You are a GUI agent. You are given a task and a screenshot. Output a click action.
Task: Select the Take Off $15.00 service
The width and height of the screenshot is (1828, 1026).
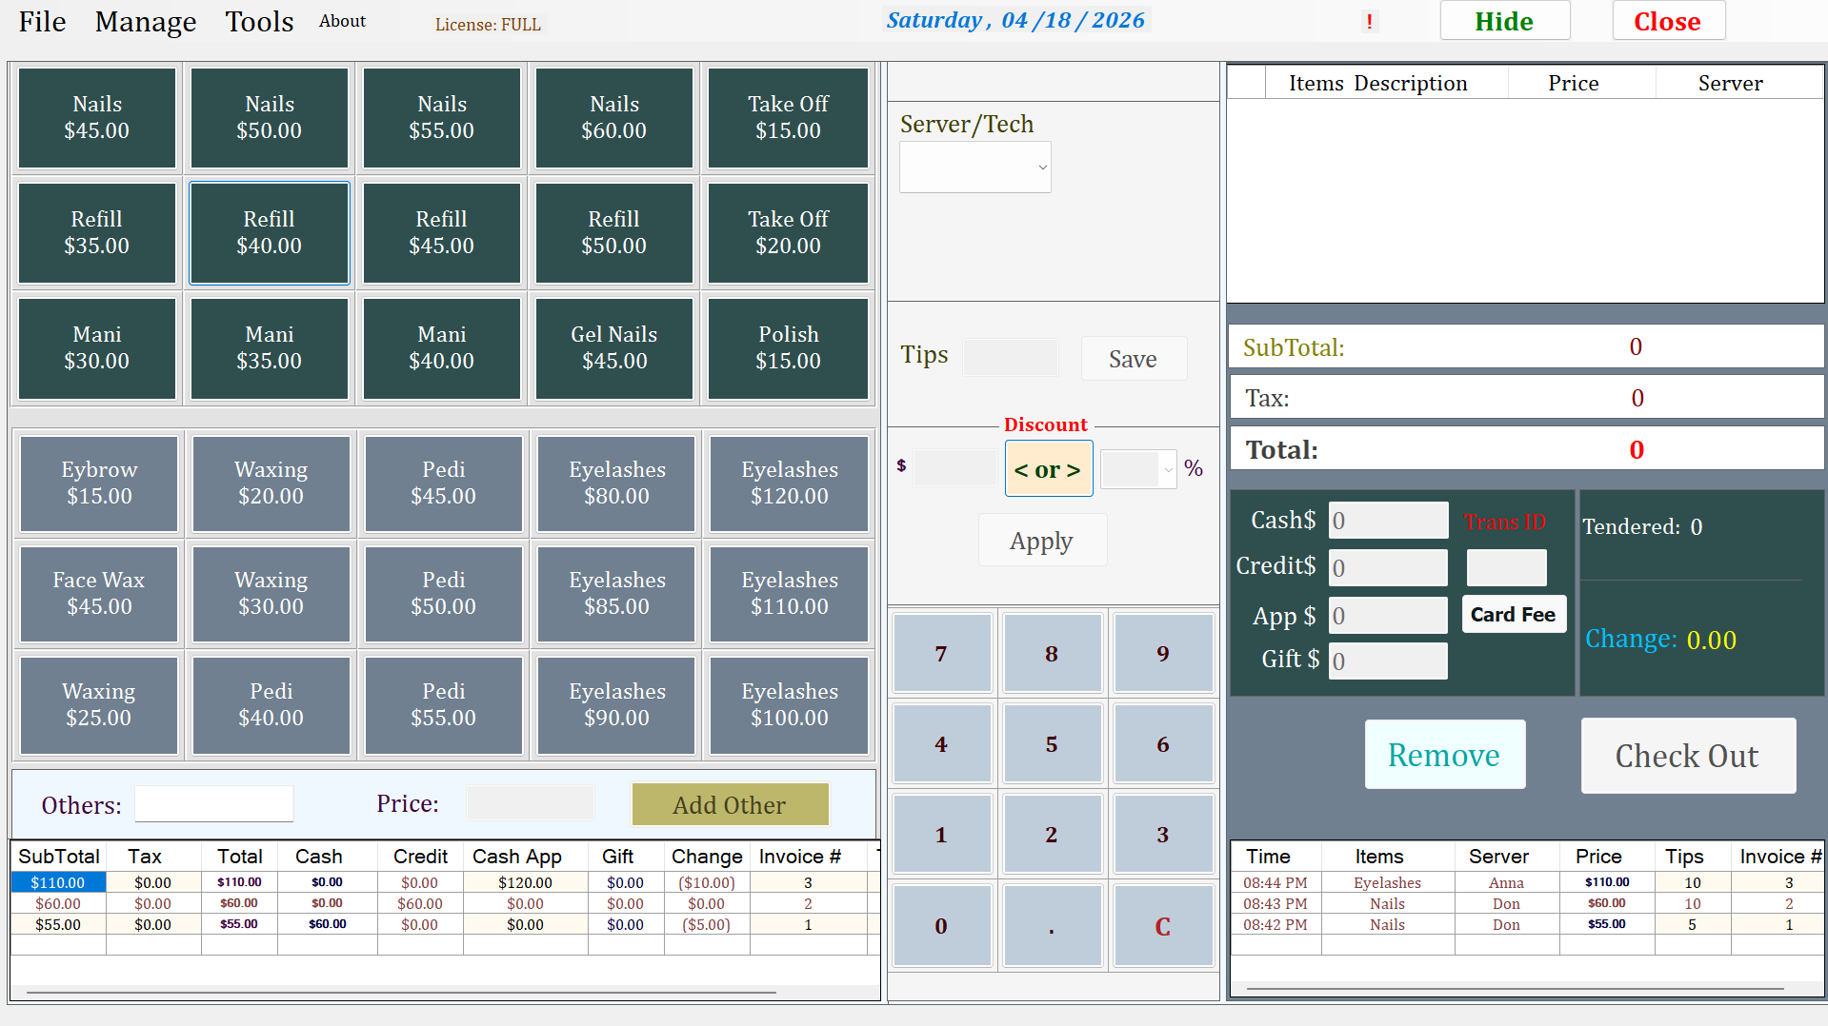pos(787,117)
